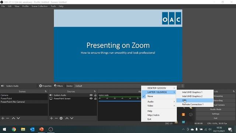The height and width of the screenshot is (133, 236).
Task: Choose Intel UHD Graphics 1 source
Action: click(x=195, y=92)
